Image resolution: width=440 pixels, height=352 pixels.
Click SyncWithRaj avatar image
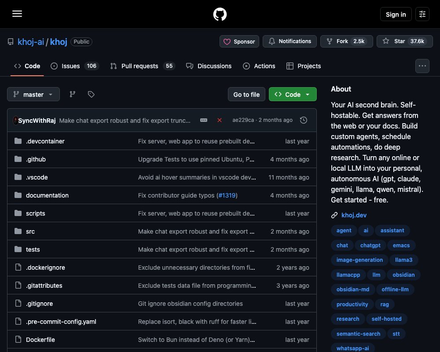tap(15, 121)
